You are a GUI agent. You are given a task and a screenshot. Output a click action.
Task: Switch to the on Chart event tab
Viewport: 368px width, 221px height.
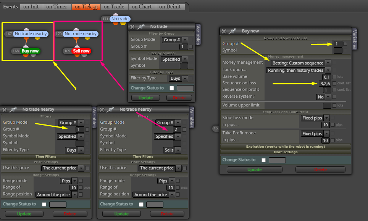[142, 7]
